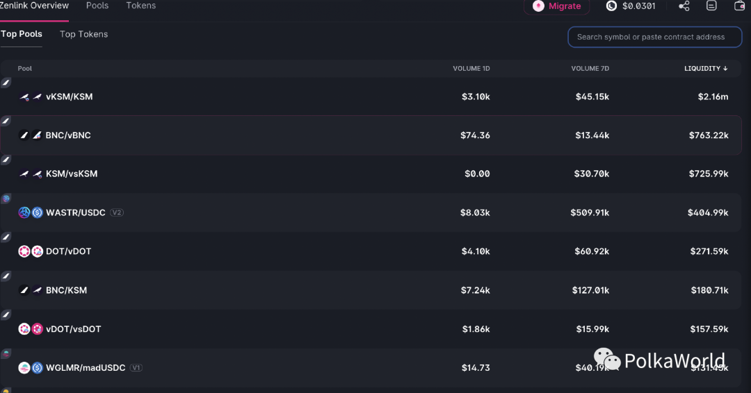Go to the Tokens menu item

(140, 6)
